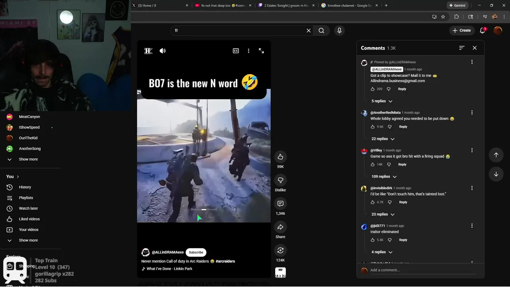The width and height of the screenshot is (510, 287).
Task: Reply to the invisibledirk comment
Action: coord(403,202)
